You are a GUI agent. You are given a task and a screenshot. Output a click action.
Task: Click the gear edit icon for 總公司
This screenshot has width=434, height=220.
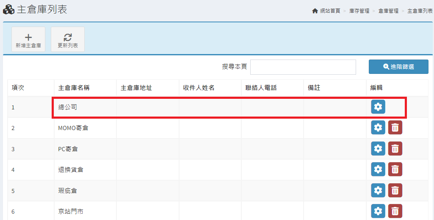[378, 107]
